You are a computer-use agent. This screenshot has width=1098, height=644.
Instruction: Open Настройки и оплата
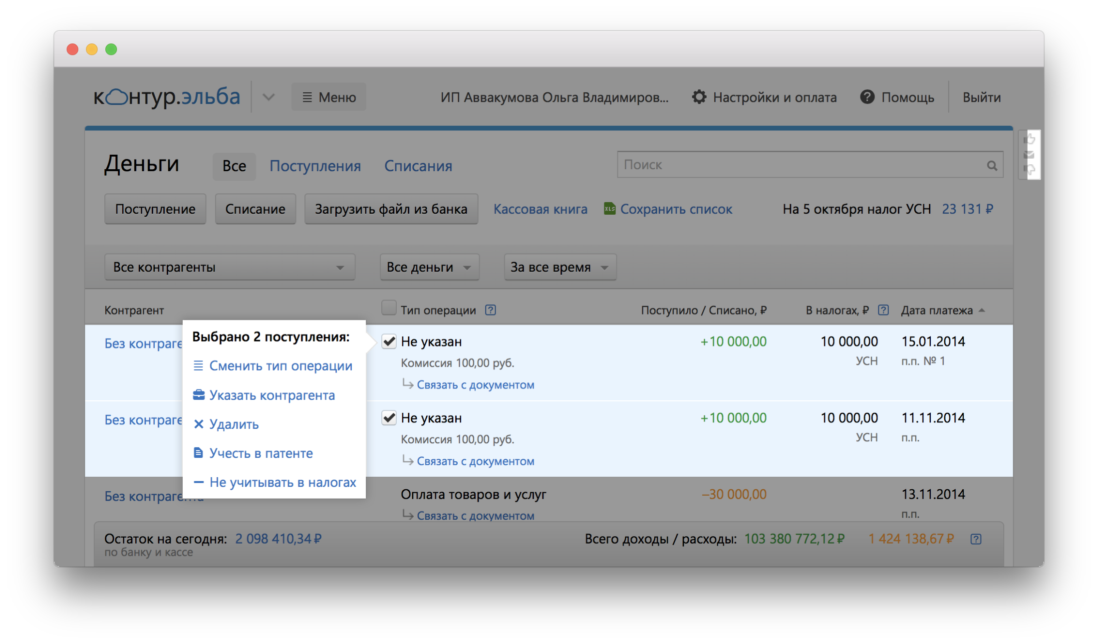click(x=775, y=97)
